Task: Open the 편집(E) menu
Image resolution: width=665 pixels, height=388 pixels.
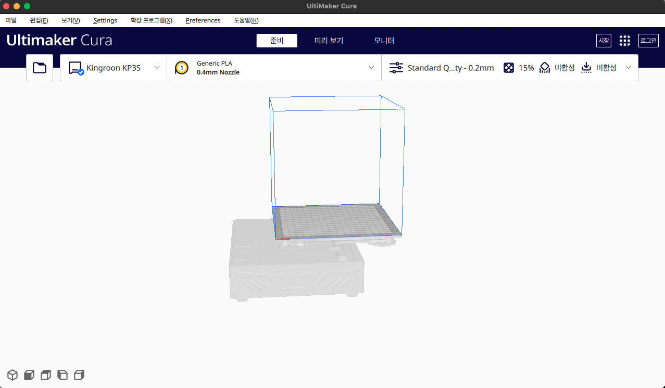Action: tap(39, 20)
